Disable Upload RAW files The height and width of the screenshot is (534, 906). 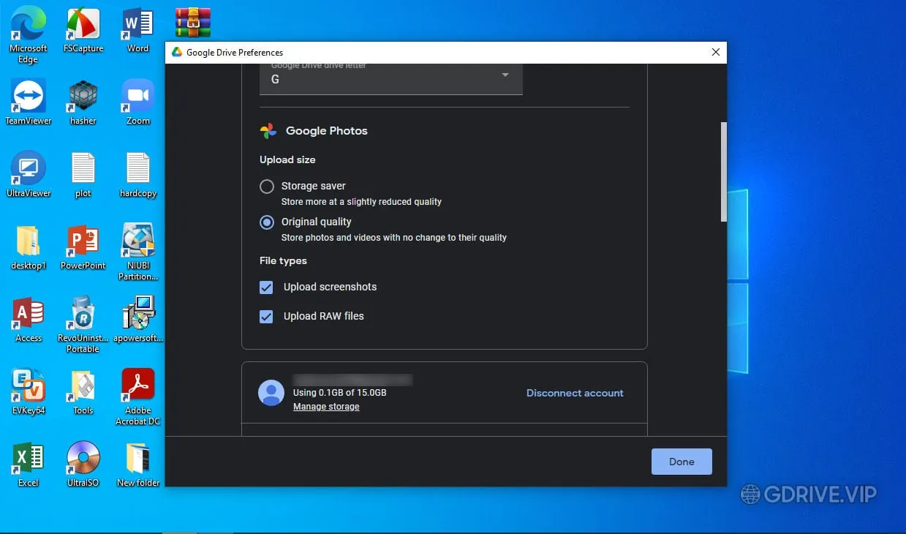[266, 316]
